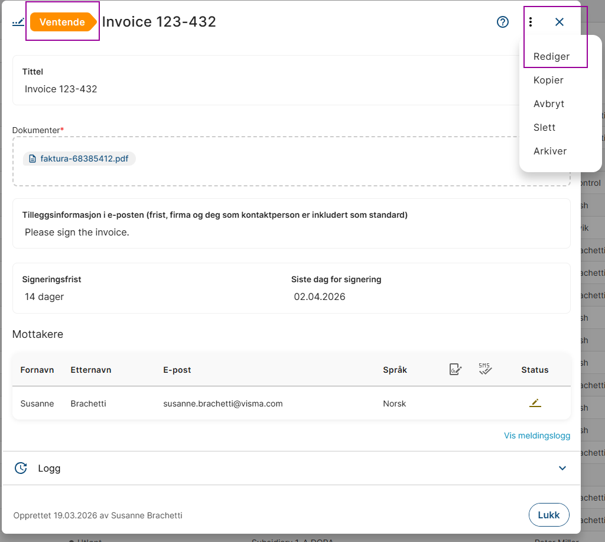Pick Avbryt from the options menu
The height and width of the screenshot is (542, 605).
click(x=549, y=104)
